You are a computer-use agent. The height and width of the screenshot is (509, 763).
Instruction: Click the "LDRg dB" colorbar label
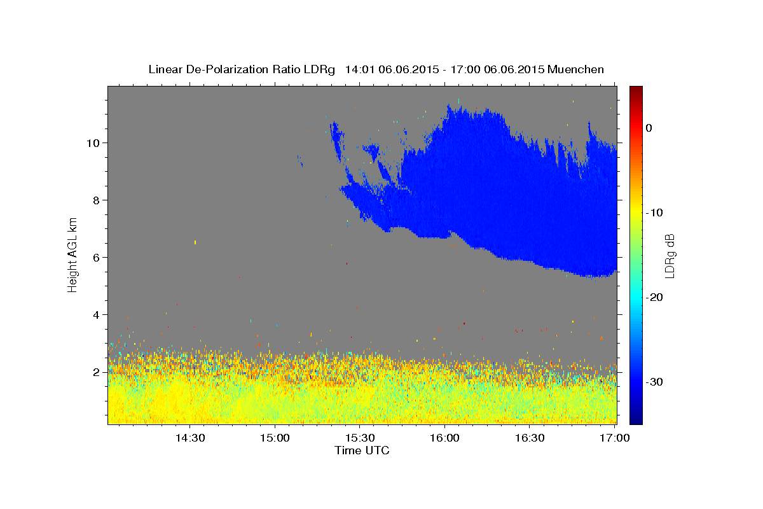(x=670, y=255)
